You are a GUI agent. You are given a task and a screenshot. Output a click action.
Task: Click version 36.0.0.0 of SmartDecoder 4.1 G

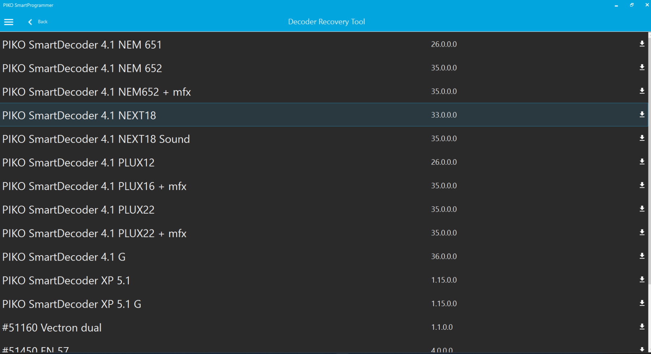click(444, 256)
